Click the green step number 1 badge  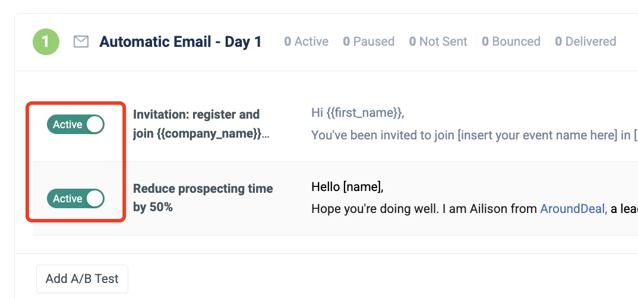[x=46, y=42]
